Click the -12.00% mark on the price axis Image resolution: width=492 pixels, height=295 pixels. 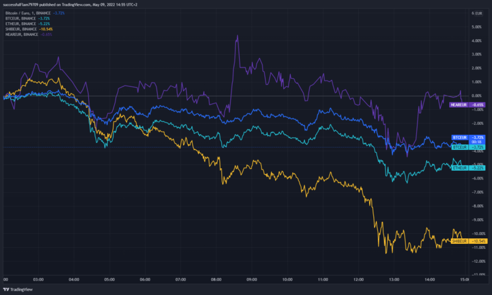[478, 261]
